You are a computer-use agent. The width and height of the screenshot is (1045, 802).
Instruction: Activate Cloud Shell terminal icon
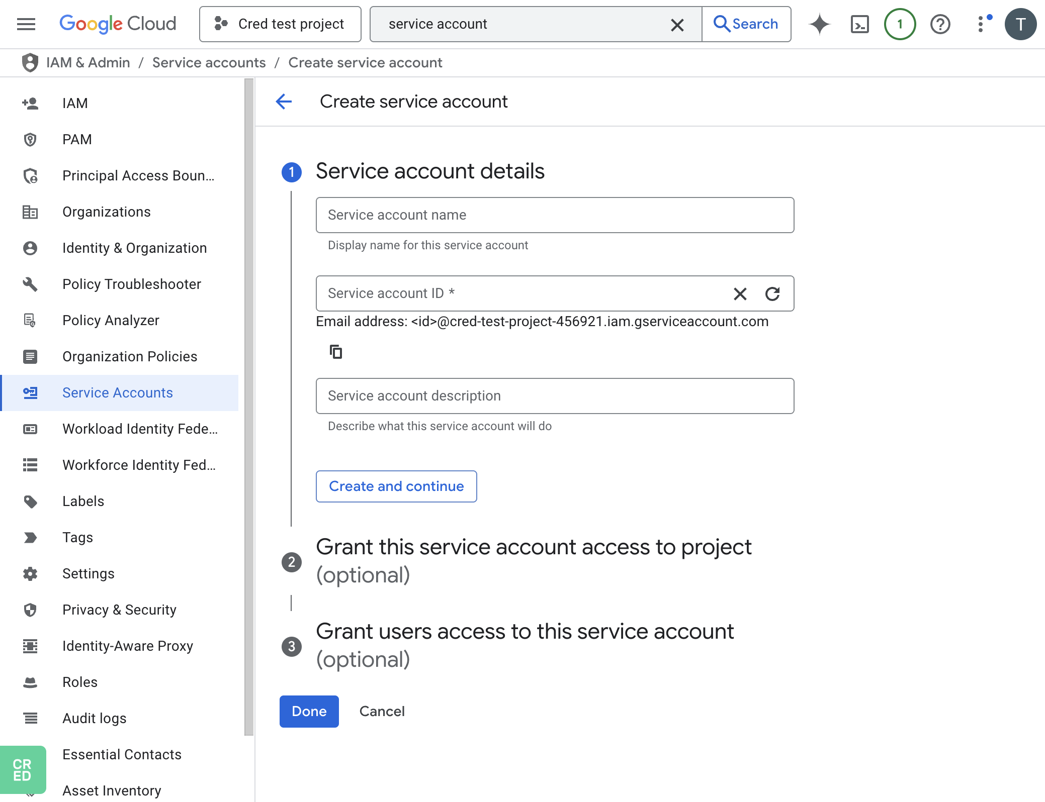(859, 24)
